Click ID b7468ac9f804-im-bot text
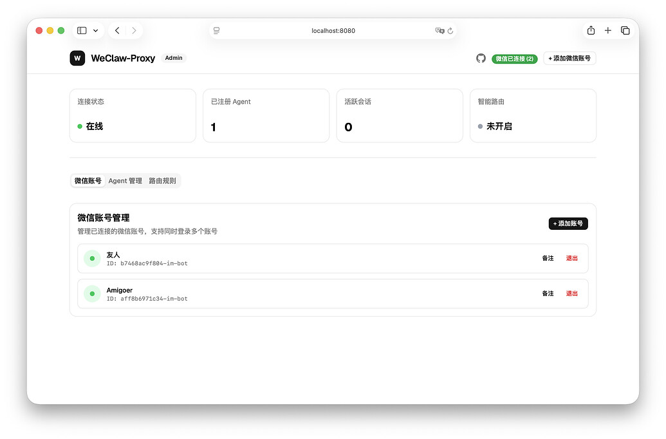This screenshot has width=666, height=439. coord(147,263)
